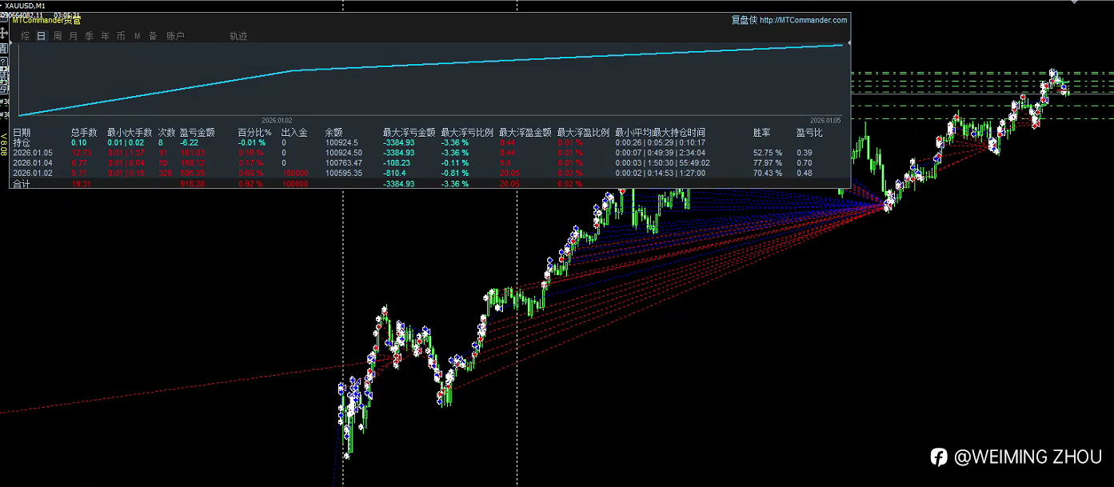The image size is (1114, 487).
Task: Click the question mark help icon
Action: click(x=4, y=62)
